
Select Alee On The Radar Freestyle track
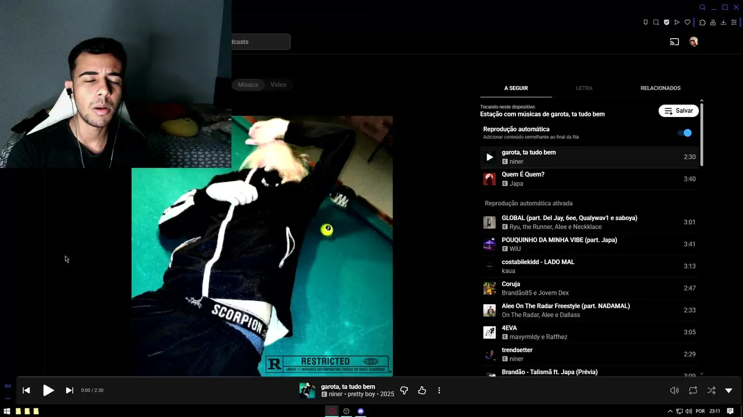[x=590, y=310]
